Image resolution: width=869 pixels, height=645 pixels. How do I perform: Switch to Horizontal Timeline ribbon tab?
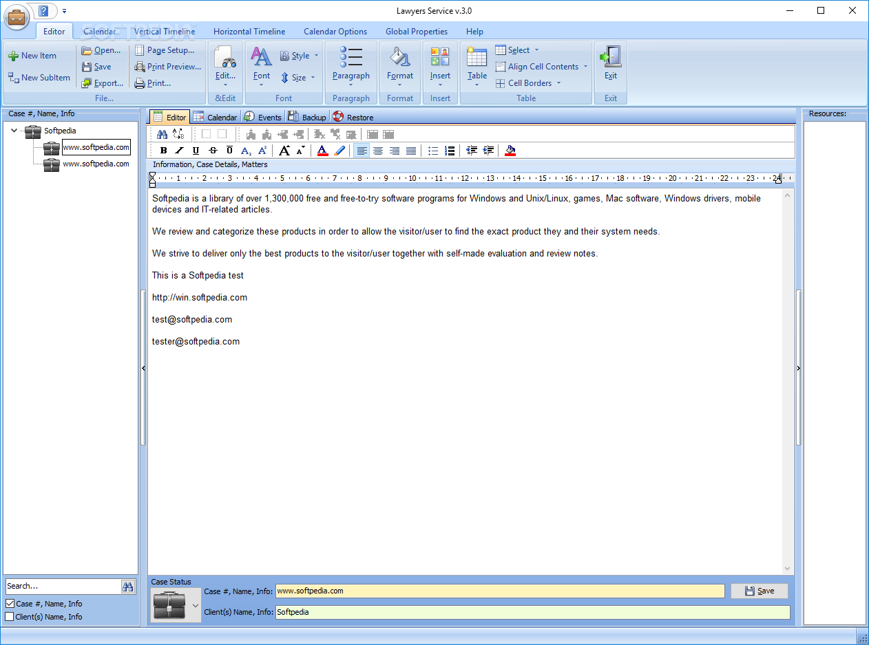[x=249, y=32]
